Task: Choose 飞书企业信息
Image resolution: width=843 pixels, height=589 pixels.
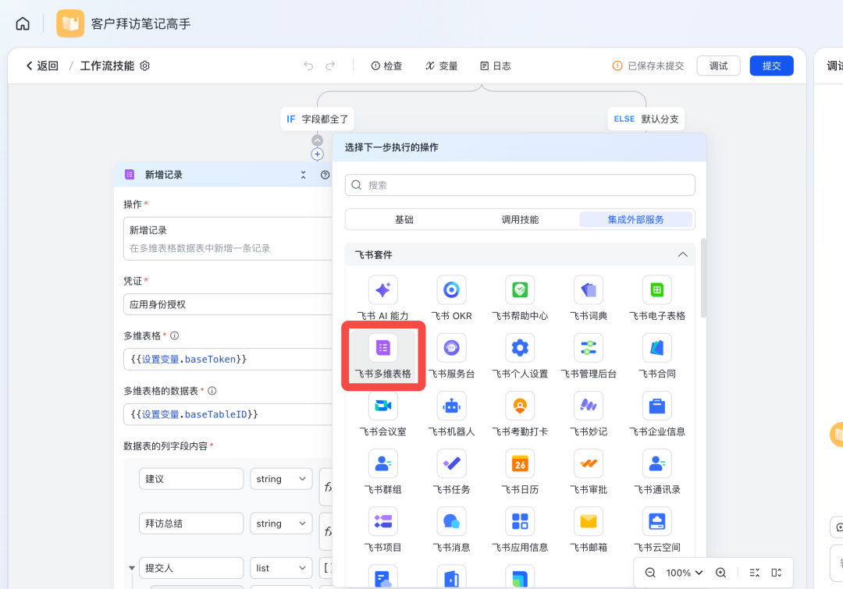Action: 657,413
